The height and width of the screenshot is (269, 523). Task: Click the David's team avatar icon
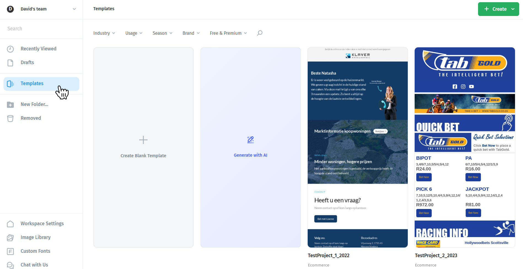coord(10,9)
